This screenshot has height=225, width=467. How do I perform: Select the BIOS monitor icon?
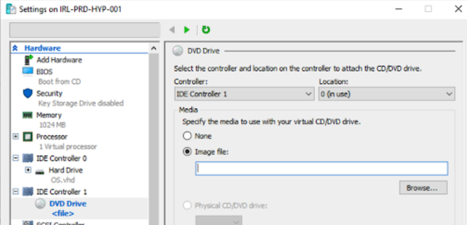28,72
